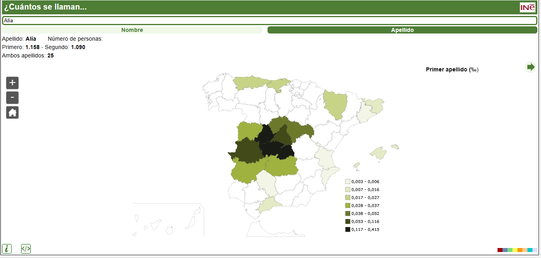Pick the light green color theme swatch

pyautogui.click(x=510, y=250)
